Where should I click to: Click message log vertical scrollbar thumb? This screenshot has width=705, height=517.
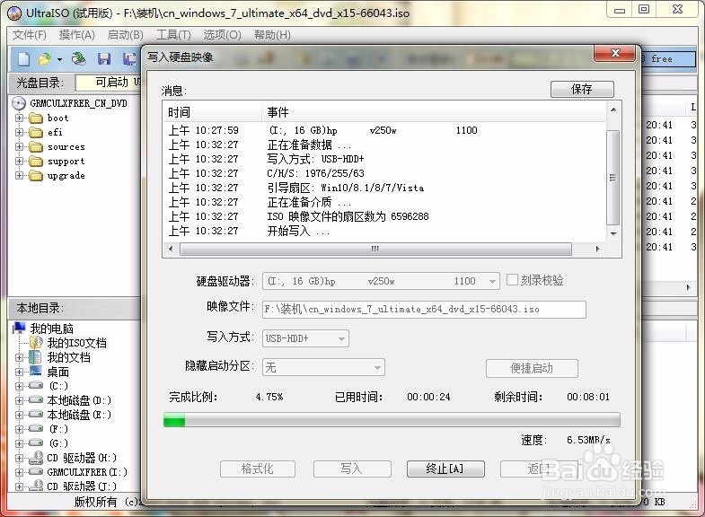(612, 178)
